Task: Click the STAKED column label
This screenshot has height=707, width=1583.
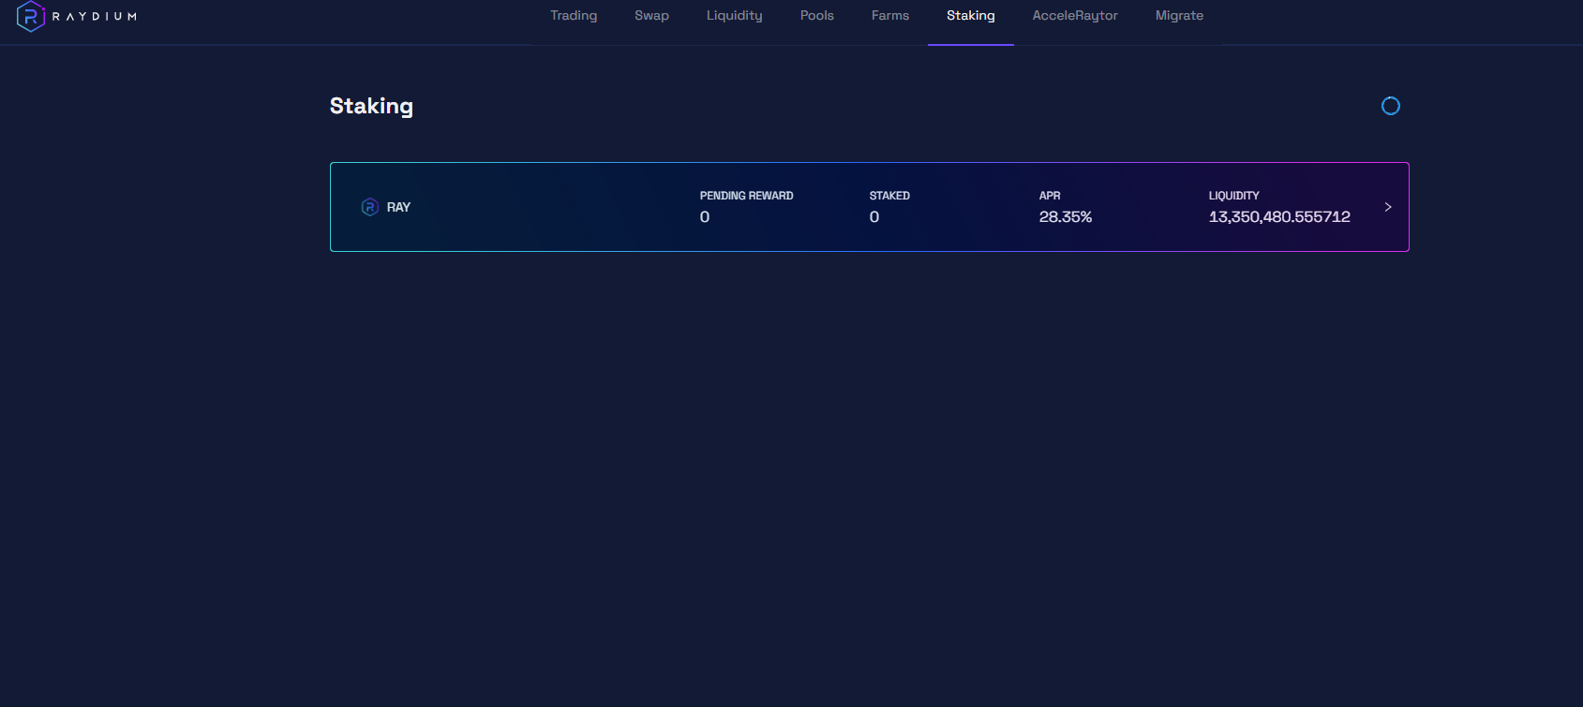Action: tap(889, 196)
